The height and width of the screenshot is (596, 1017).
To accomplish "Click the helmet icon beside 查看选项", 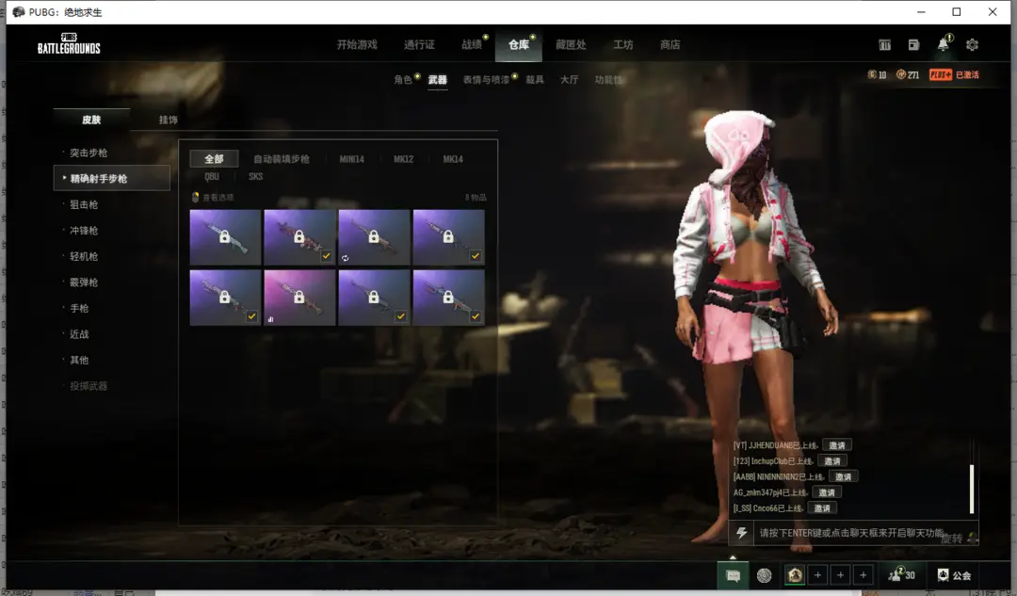I will click(x=195, y=197).
